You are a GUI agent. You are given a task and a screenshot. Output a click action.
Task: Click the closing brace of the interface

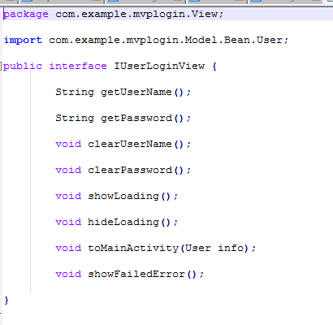(6, 301)
